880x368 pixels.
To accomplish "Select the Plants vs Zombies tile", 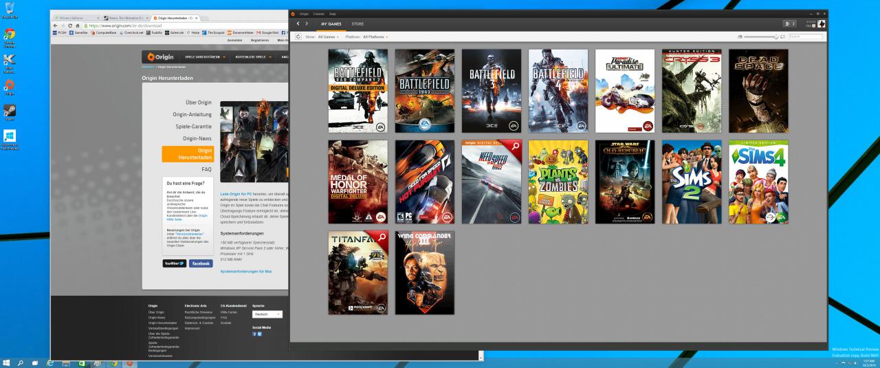I will 558,182.
